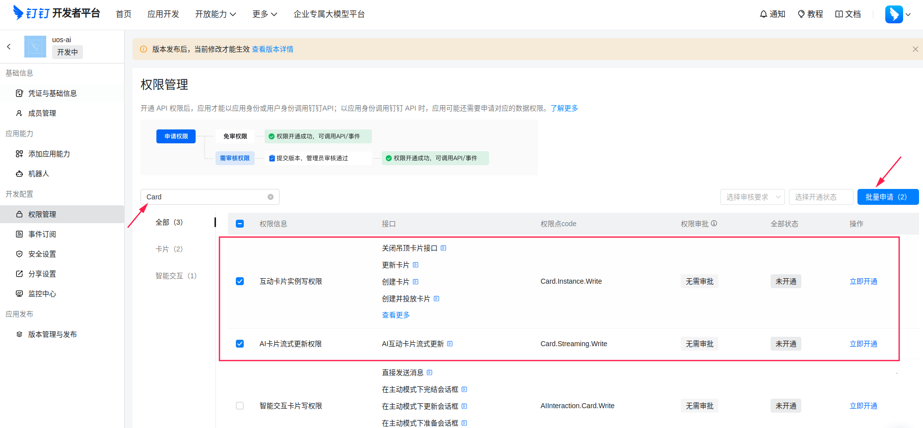Click 立即开通 for Card.Streaming.Write
This screenshot has height=428, width=923.
coord(863,344)
